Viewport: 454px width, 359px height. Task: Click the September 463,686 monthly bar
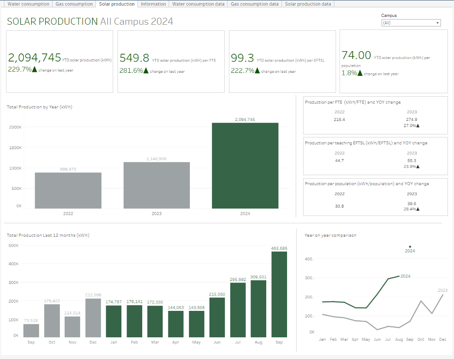pos(279,294)
